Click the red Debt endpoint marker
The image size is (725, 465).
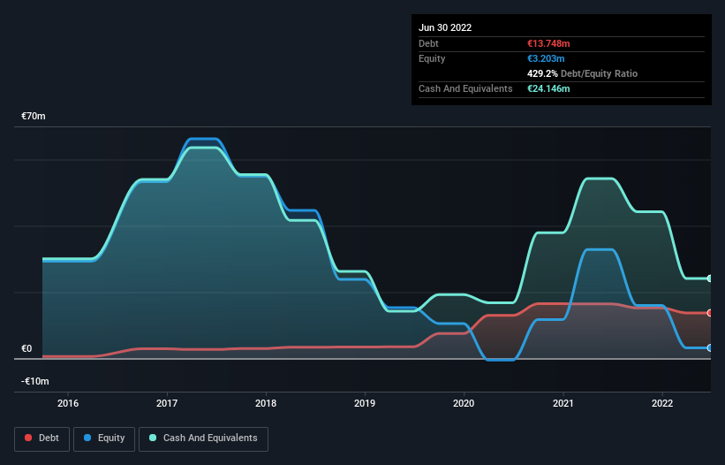point(709,313)
